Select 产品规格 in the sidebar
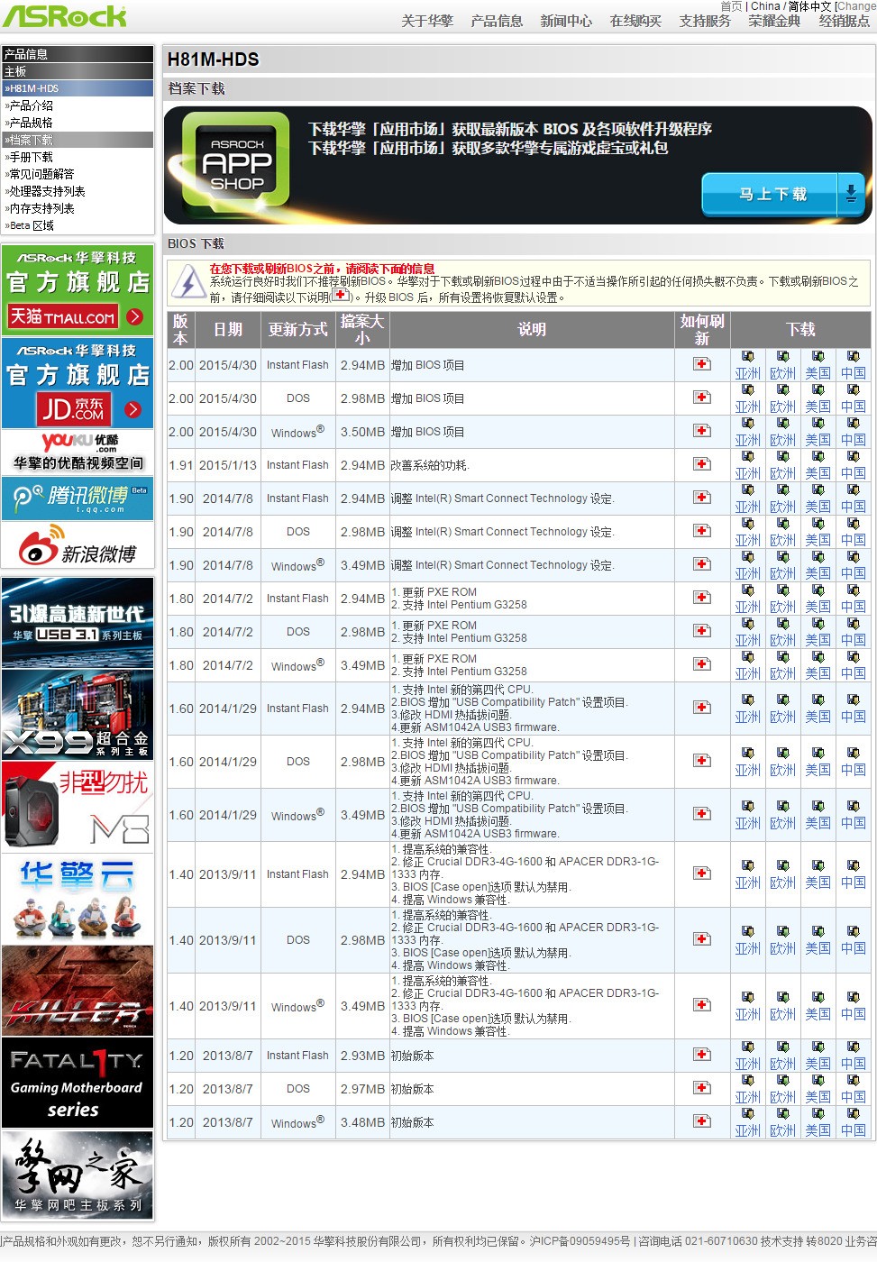 (32, 123)
